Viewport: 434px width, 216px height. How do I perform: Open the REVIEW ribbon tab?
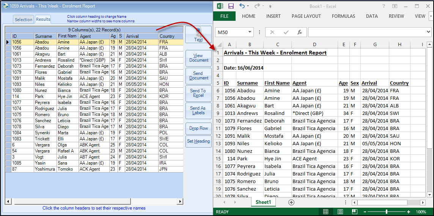tap(396, 16)
